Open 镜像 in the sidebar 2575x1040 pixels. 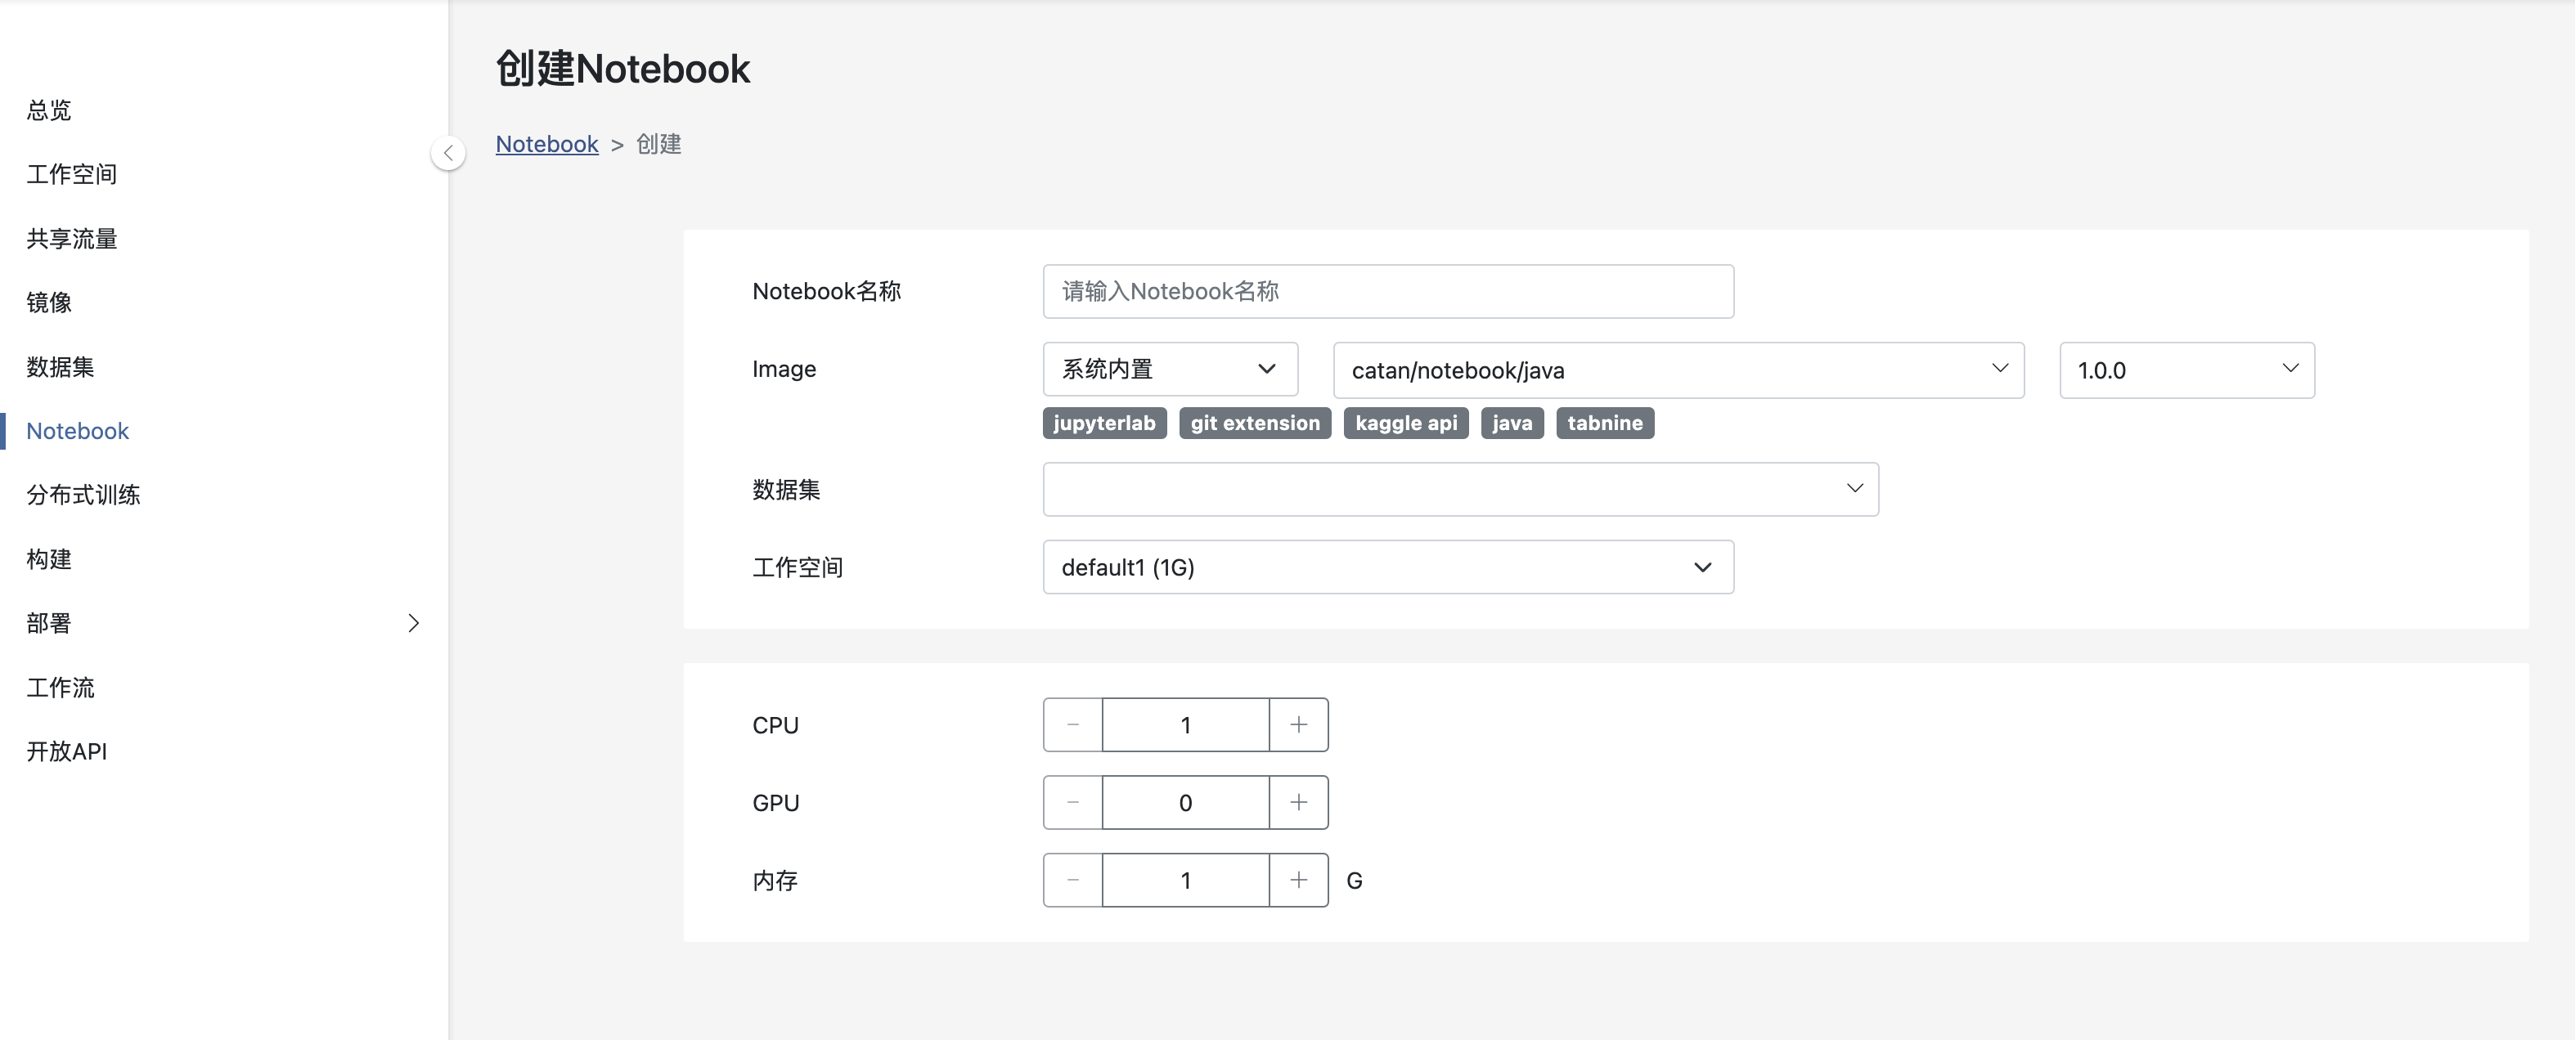[49, 303]
